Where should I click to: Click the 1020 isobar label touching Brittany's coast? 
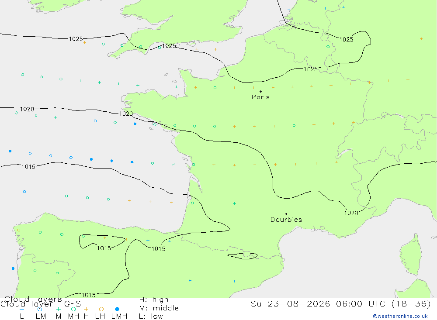126,114
